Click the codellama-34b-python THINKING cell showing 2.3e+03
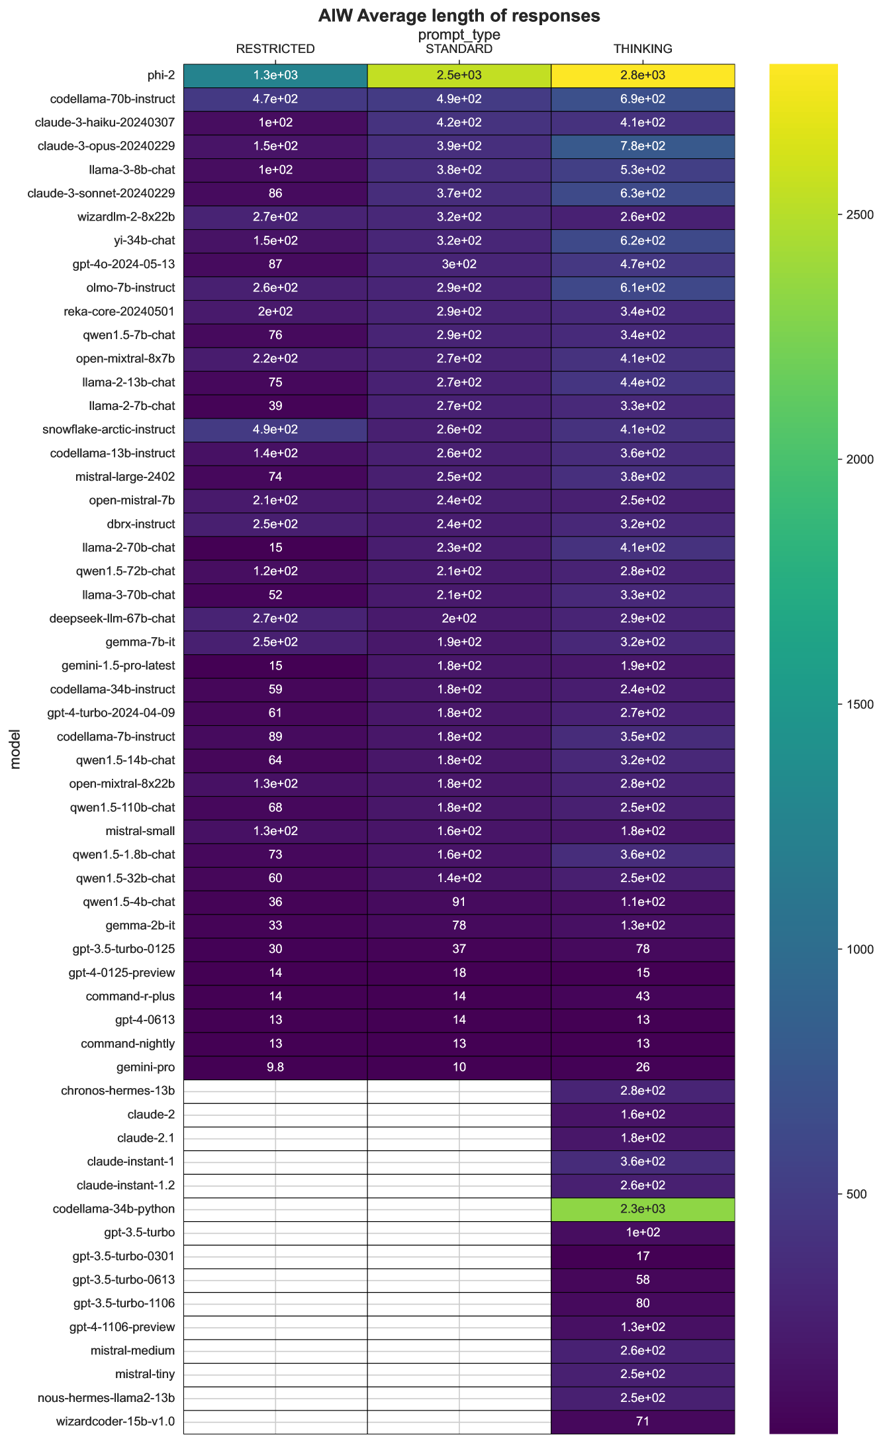Viewport: 883px width, 1443px height. pos(642,1209)
